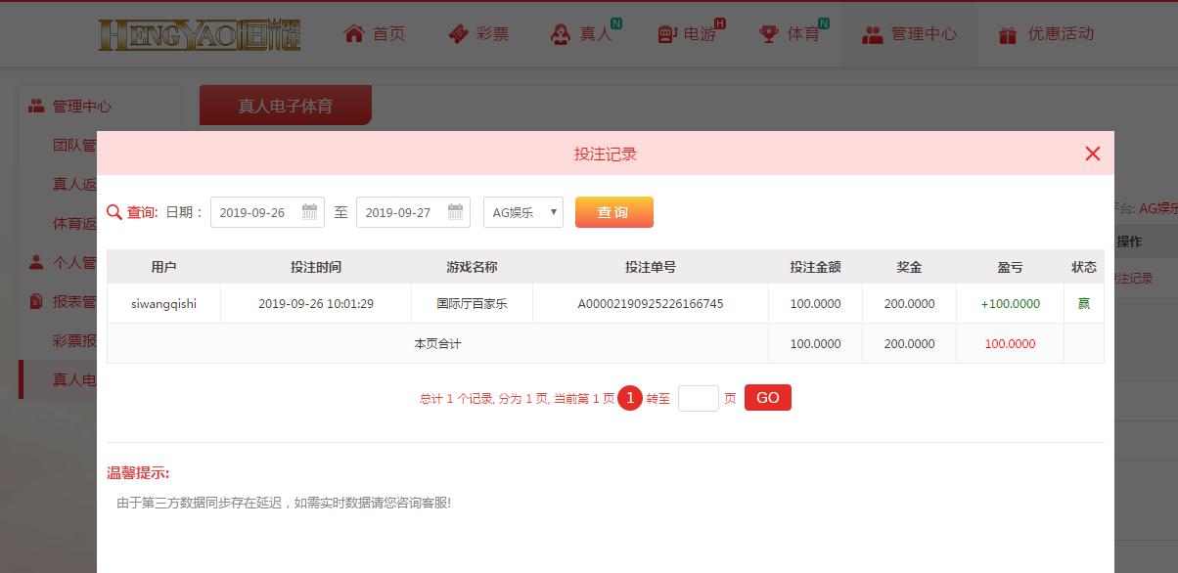
Task: Click the 本页合计 total row label
Action: click(x=437, y=344)
